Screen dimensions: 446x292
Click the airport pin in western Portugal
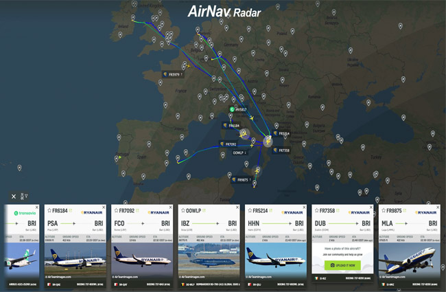(x=117, y=159)
